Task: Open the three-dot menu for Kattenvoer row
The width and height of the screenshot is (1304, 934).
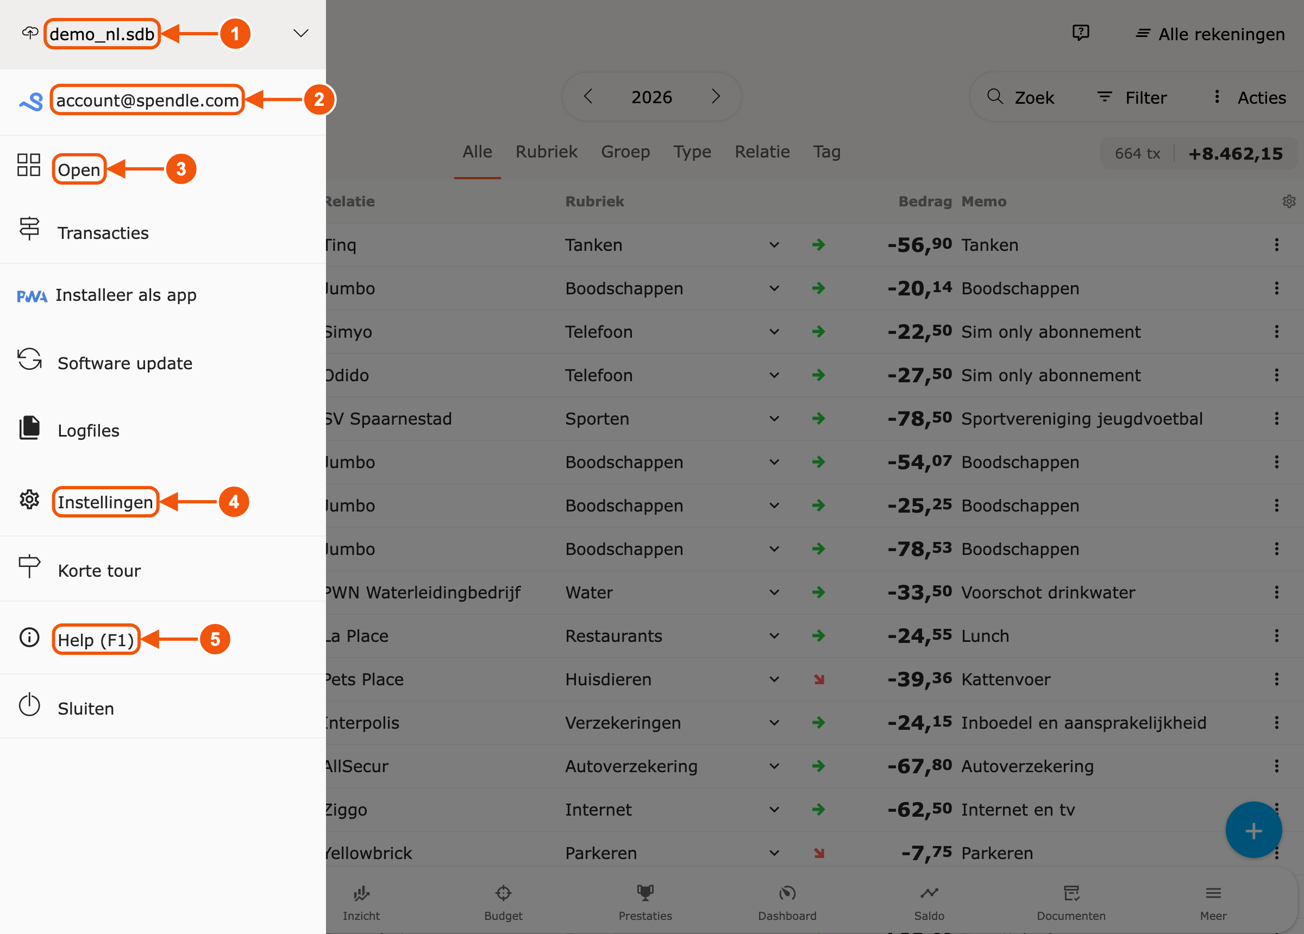Action: point(1277,679)
